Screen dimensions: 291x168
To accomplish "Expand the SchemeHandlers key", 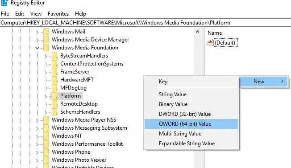I will tap(46, 112).
